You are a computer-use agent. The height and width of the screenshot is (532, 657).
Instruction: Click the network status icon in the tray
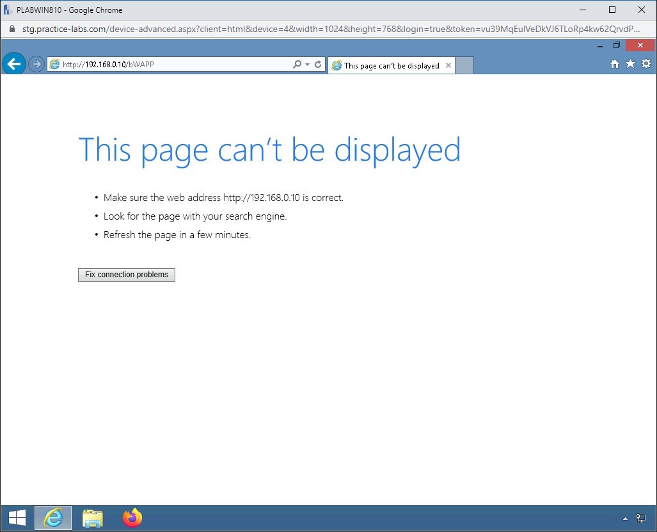(x=642, y=517)
